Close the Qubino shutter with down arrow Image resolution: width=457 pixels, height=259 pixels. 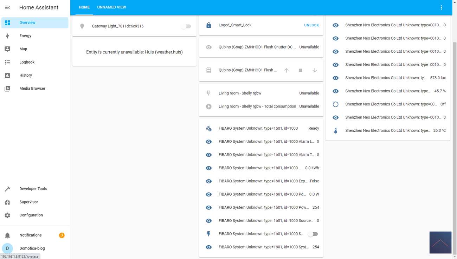click(x=315, y=70)
